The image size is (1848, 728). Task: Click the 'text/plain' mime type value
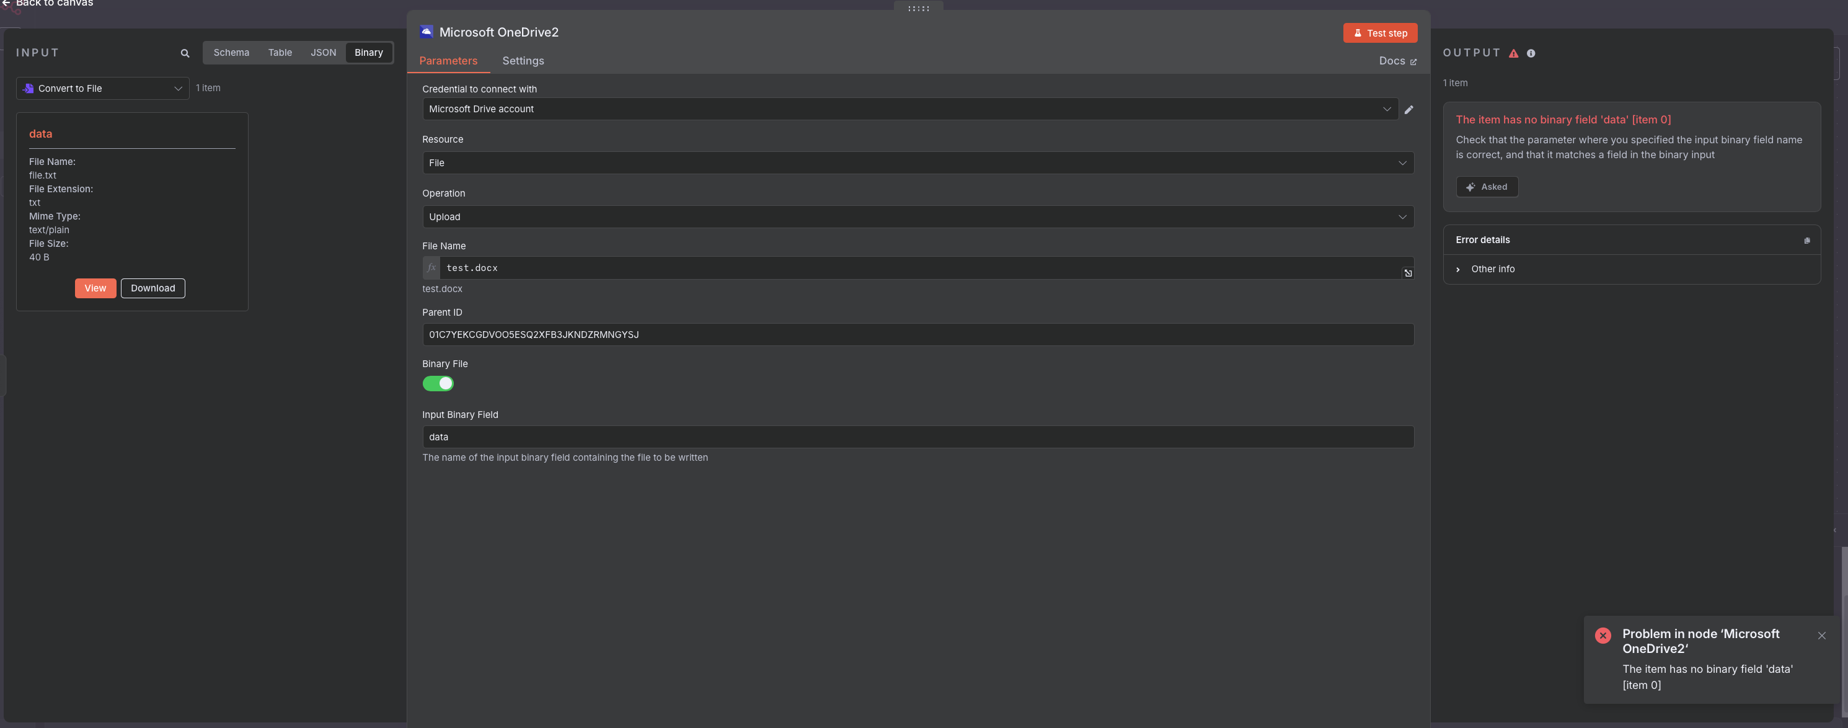49,229
